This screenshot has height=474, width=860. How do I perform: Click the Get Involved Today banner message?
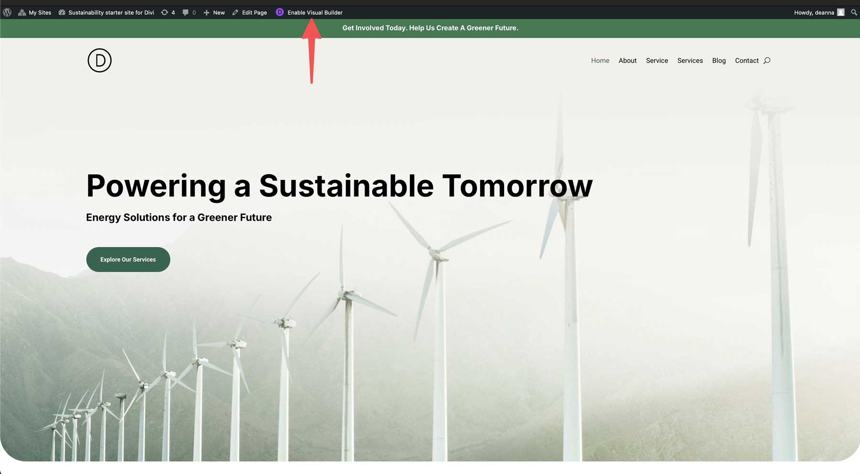point(430,28)
